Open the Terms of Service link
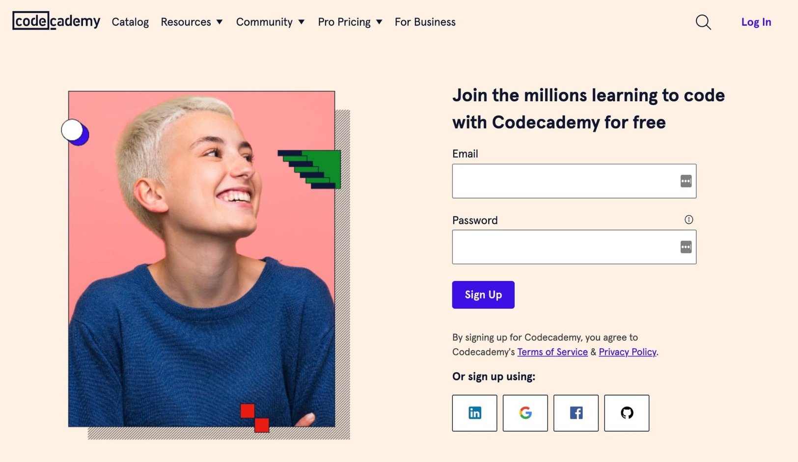The image size is (798, 462). click(x=552, y=352)
